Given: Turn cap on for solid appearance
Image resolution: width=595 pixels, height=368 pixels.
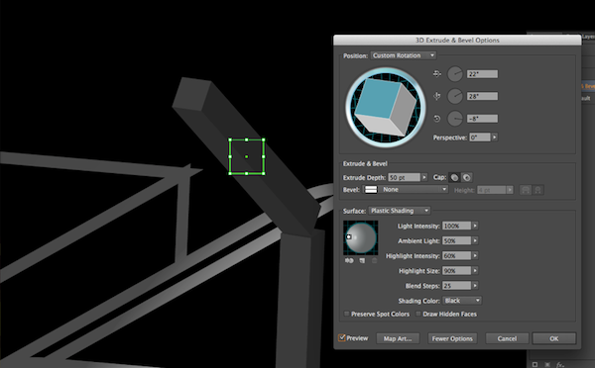Looking at the screenshot, I should pyautogui.click(x=454, y=177).
